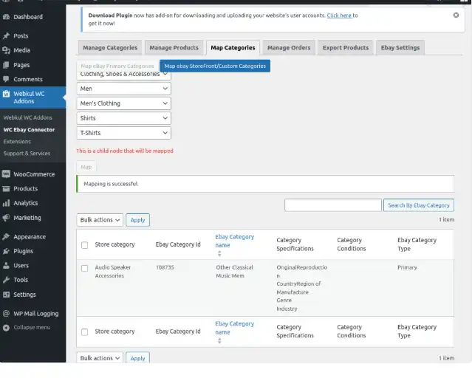This screenshot has width=472, height=378.
Task: Click the Collapse menu arrow icon
Action: pyautogui.click(x=7, y=327)
